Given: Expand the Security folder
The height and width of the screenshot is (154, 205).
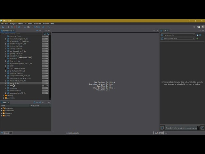Looking at the screenshot, I should (x=4, y=96).
